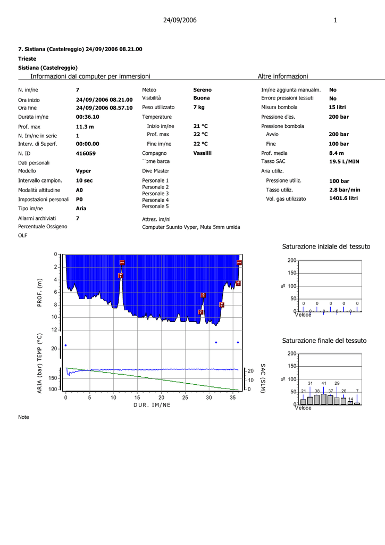This screenshot has height=545, width=385.
Task: Select the average depth '8.4 m'
Action: [x=337, y=153]
